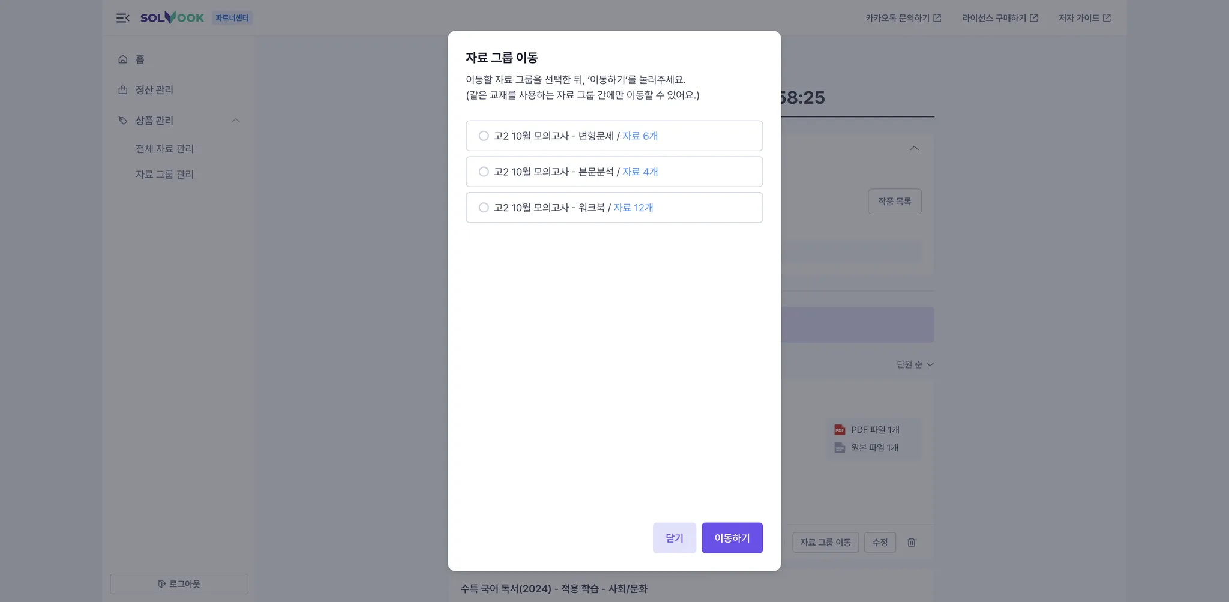Open 전체 자료 관리 menu item
Image resolution: width=1229 pixels, height=602 pixels.
tap(164, 149)
